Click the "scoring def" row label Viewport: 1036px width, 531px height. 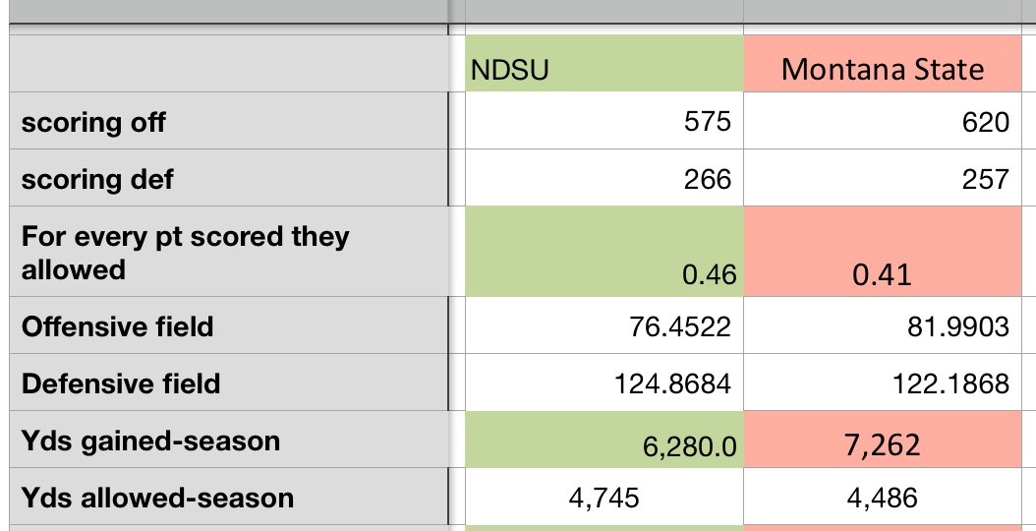click(97, 179)
